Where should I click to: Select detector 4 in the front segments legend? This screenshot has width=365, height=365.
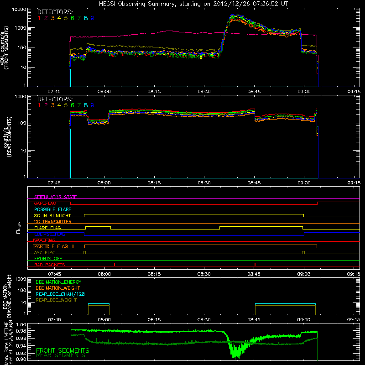(x=59, y=18)
